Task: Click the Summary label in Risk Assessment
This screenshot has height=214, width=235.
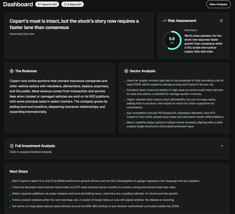Action: tap(191, 30)
